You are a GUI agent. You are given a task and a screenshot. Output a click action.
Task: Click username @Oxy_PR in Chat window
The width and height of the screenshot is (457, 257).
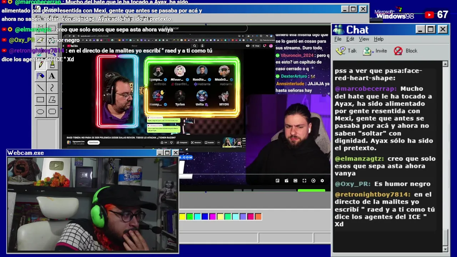click(x=352, y=184)
